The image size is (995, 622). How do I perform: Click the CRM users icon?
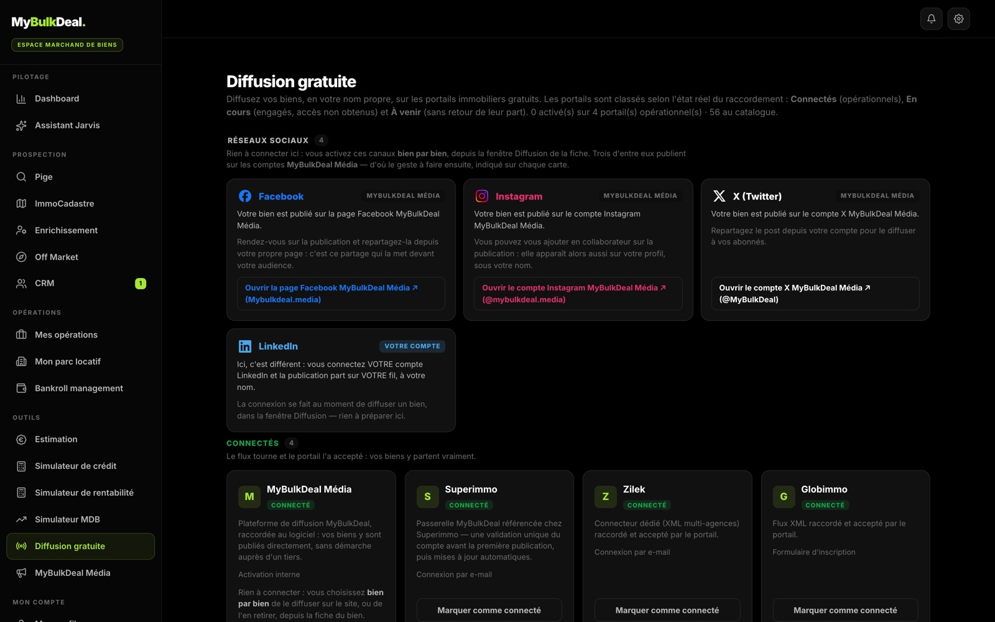tap(21, 284)
